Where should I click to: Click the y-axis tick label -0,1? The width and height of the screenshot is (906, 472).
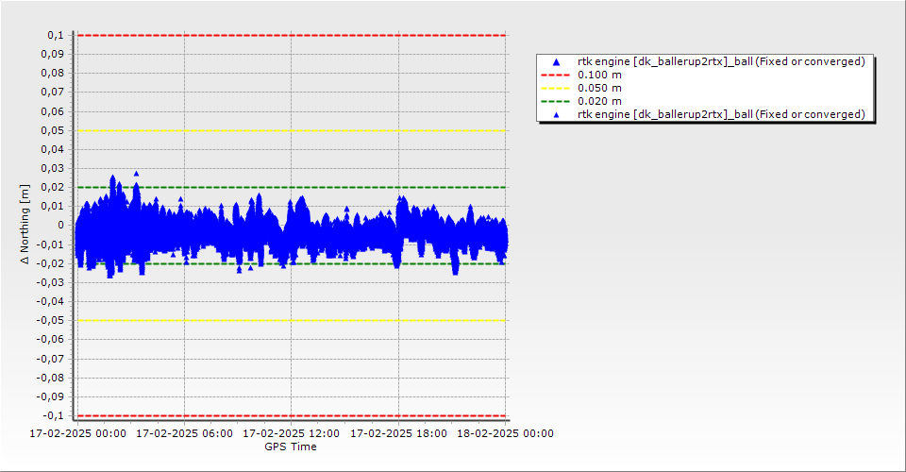54,415
